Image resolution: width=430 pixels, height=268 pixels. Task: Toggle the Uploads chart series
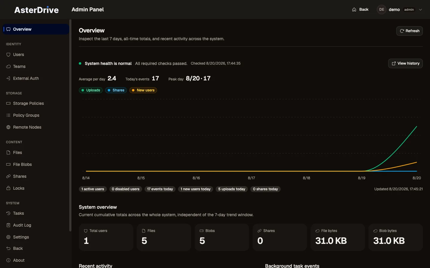click(x=91, y=90)
